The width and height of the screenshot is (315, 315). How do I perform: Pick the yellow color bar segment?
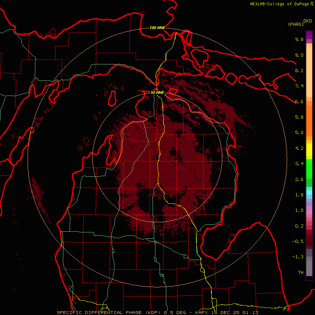tap(309, 150)
